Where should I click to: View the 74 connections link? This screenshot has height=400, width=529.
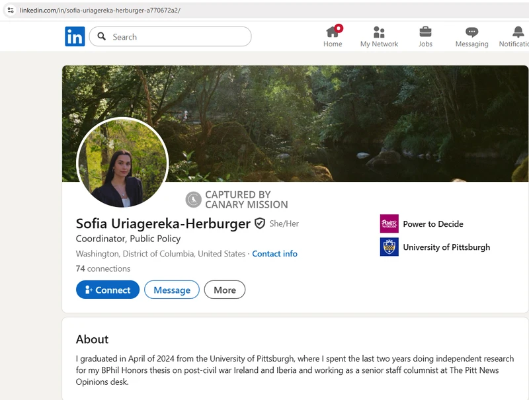(x=103, y=268)
